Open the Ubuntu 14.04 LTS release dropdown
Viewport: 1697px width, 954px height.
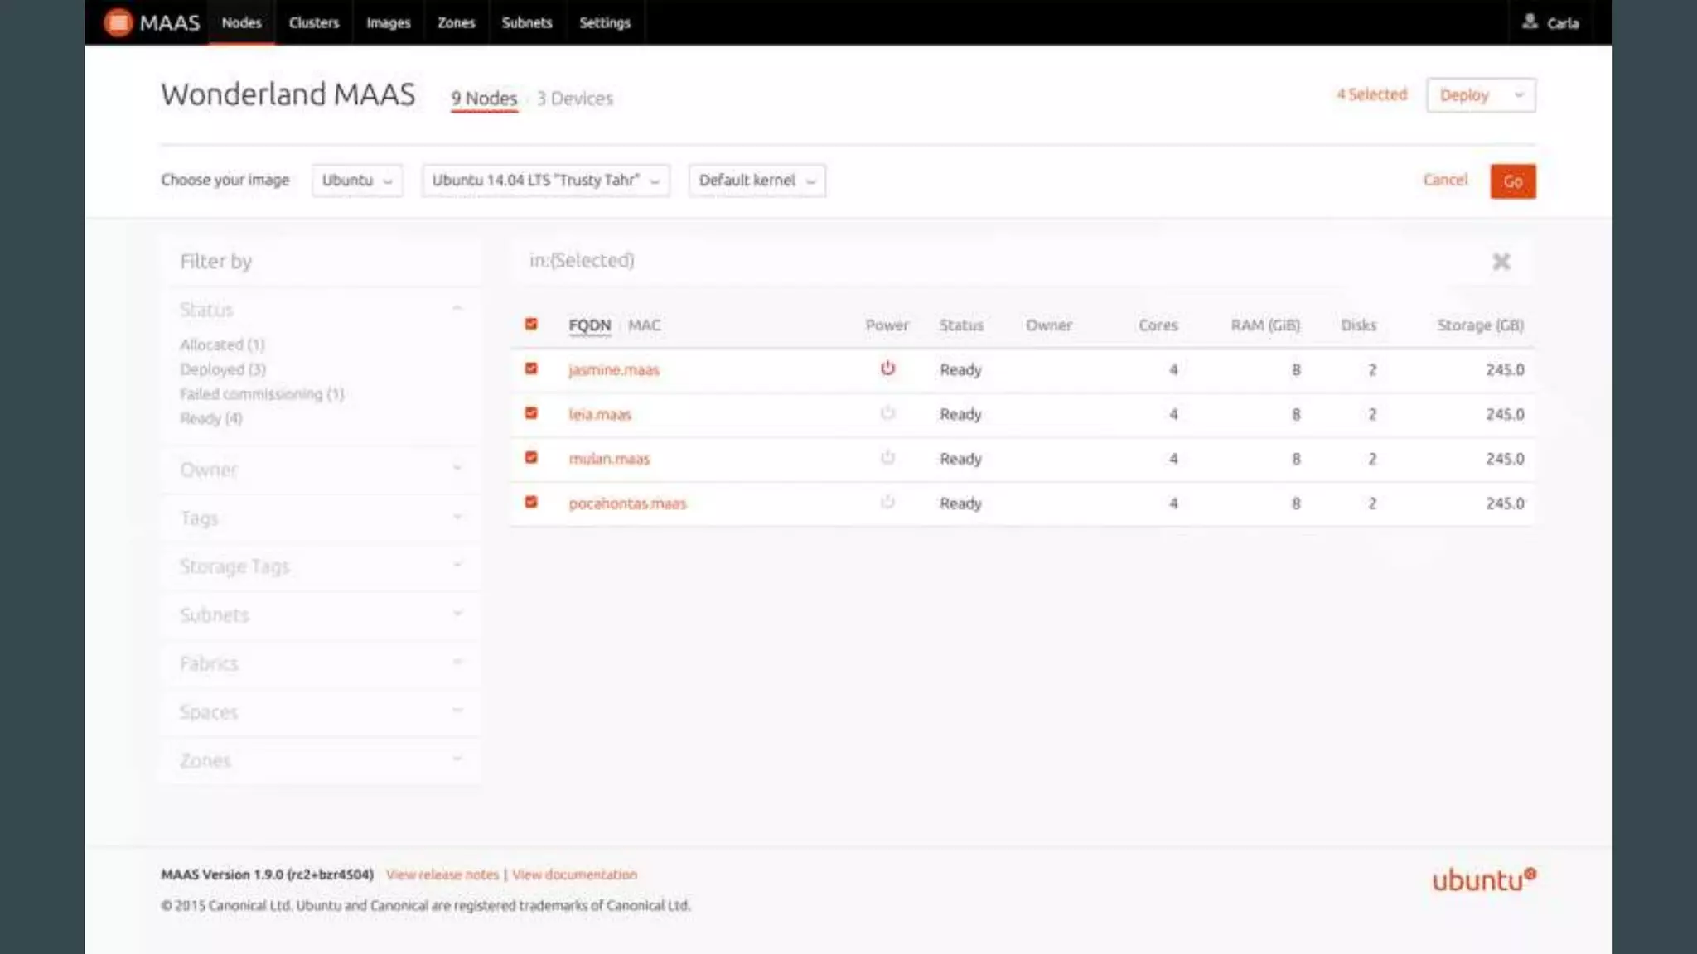pyautogui.click(x=545, y=181)
